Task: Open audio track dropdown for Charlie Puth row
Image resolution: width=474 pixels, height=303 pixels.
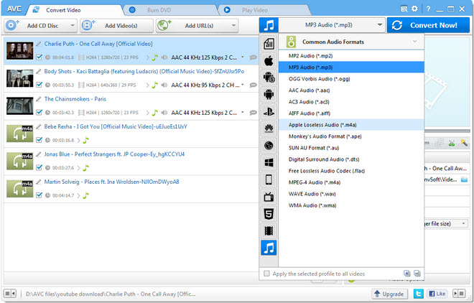Action: [x=243, y=57]
